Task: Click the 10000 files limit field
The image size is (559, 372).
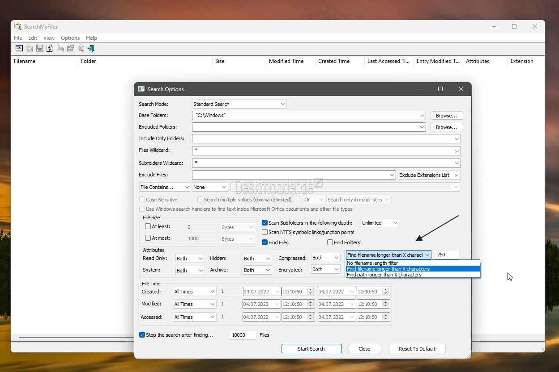Action: 243,335
